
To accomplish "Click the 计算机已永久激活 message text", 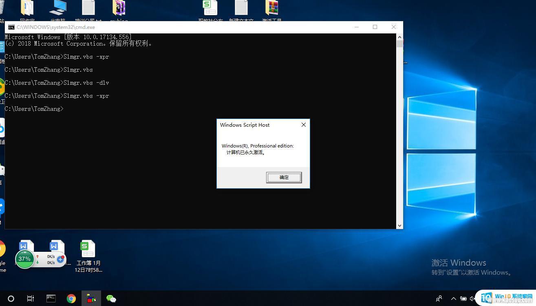I will point(246,152).
